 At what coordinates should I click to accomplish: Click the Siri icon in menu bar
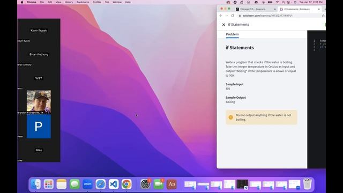295,2
